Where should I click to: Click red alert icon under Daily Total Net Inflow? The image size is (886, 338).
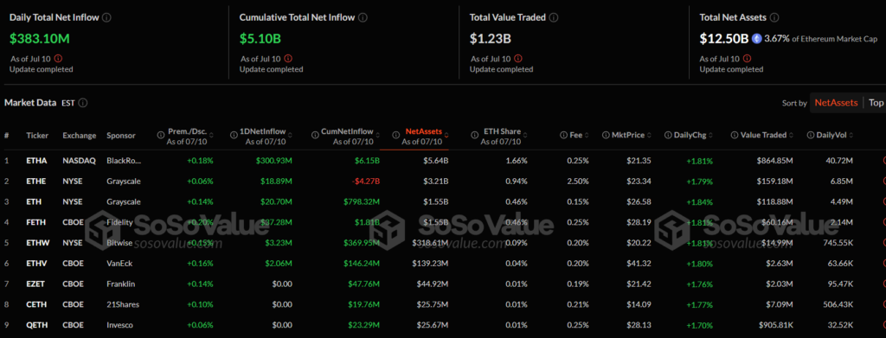58,58
